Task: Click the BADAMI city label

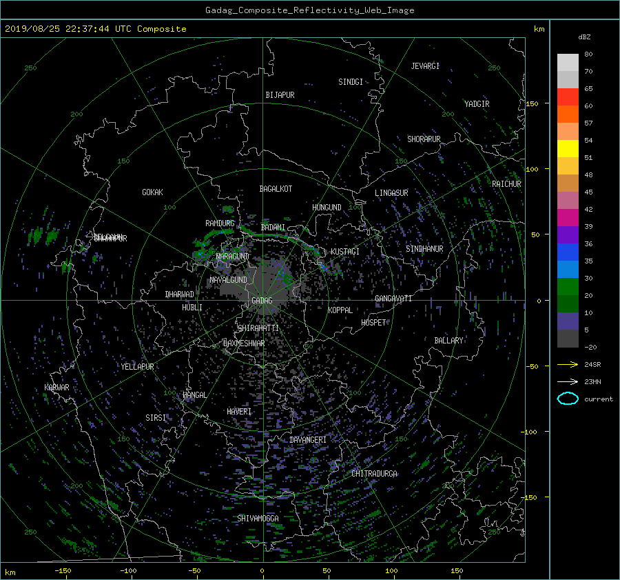Action: click(273, 228)
